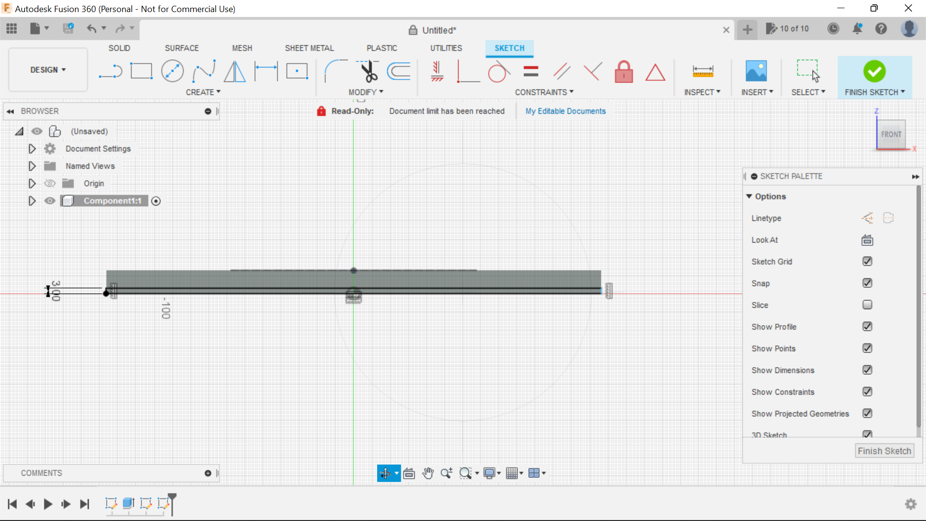Click My Editable Documents link
Viewport: 926px width, 521px height.
click(x=565, y=110)
